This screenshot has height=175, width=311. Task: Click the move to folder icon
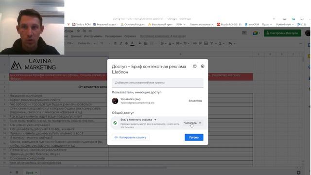click(x=84, y=31)
